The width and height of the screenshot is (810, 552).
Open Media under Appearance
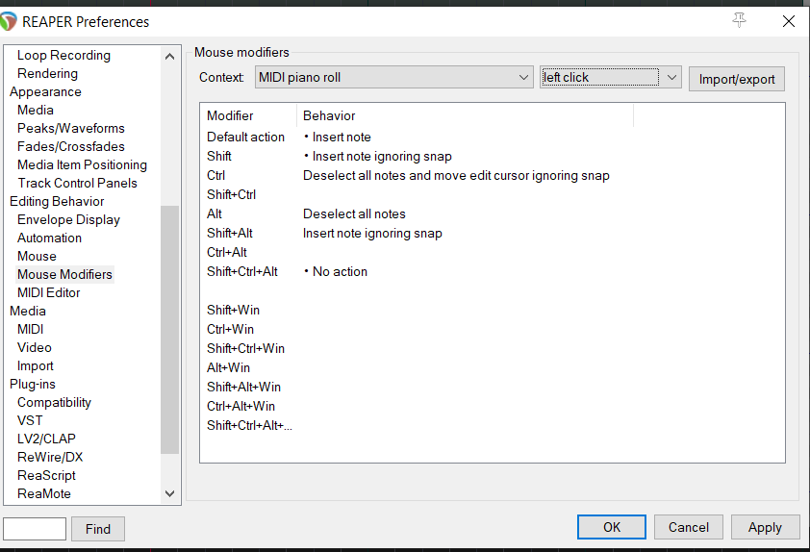[x=36, y=110]
